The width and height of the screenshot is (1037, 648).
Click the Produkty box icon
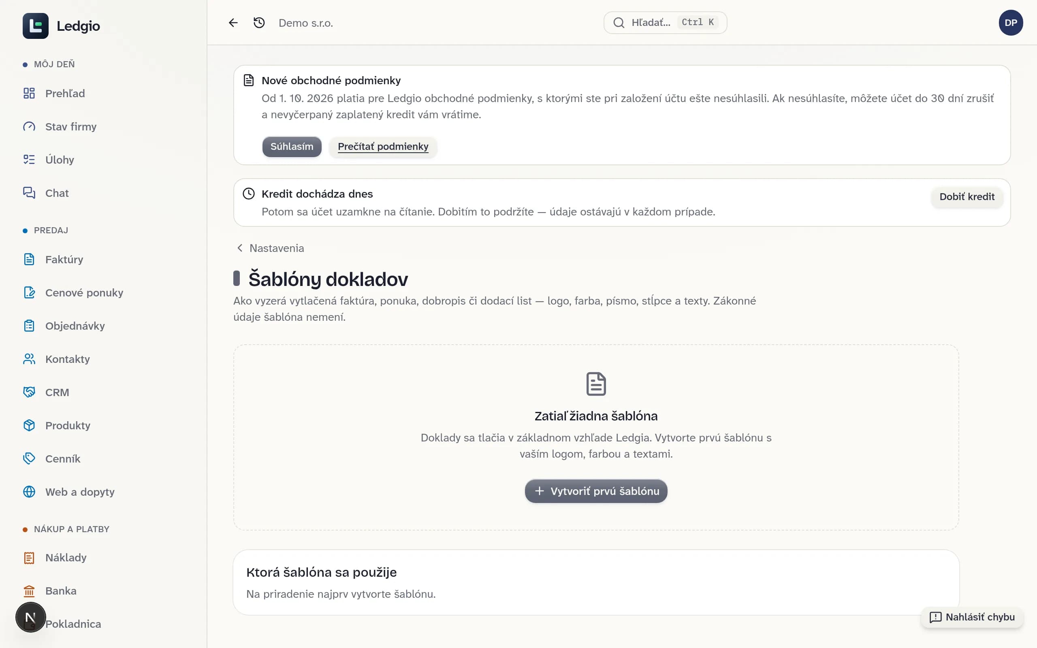[x=29, y=425]
